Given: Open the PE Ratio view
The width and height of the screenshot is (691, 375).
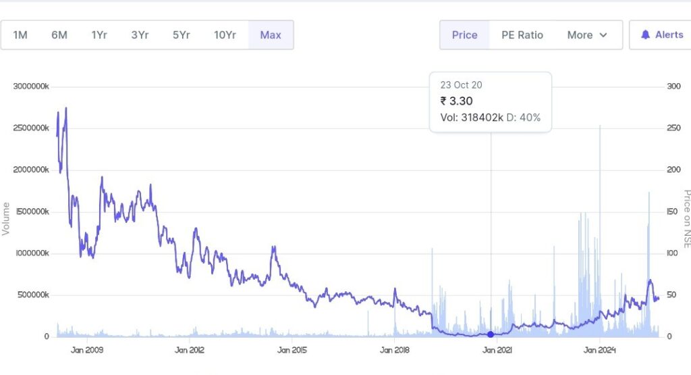Looking at the screenshot, I should [522, 34].
